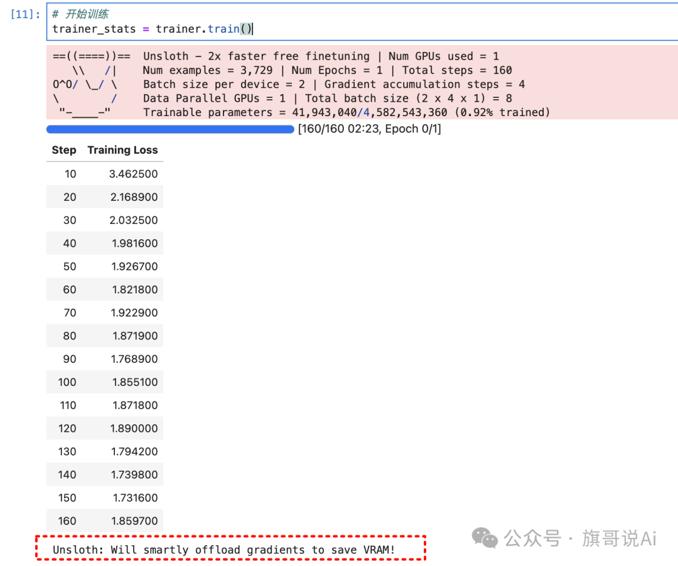Click the 开始训练 code comment
678x566 pixels.
[x=80, y=14]
